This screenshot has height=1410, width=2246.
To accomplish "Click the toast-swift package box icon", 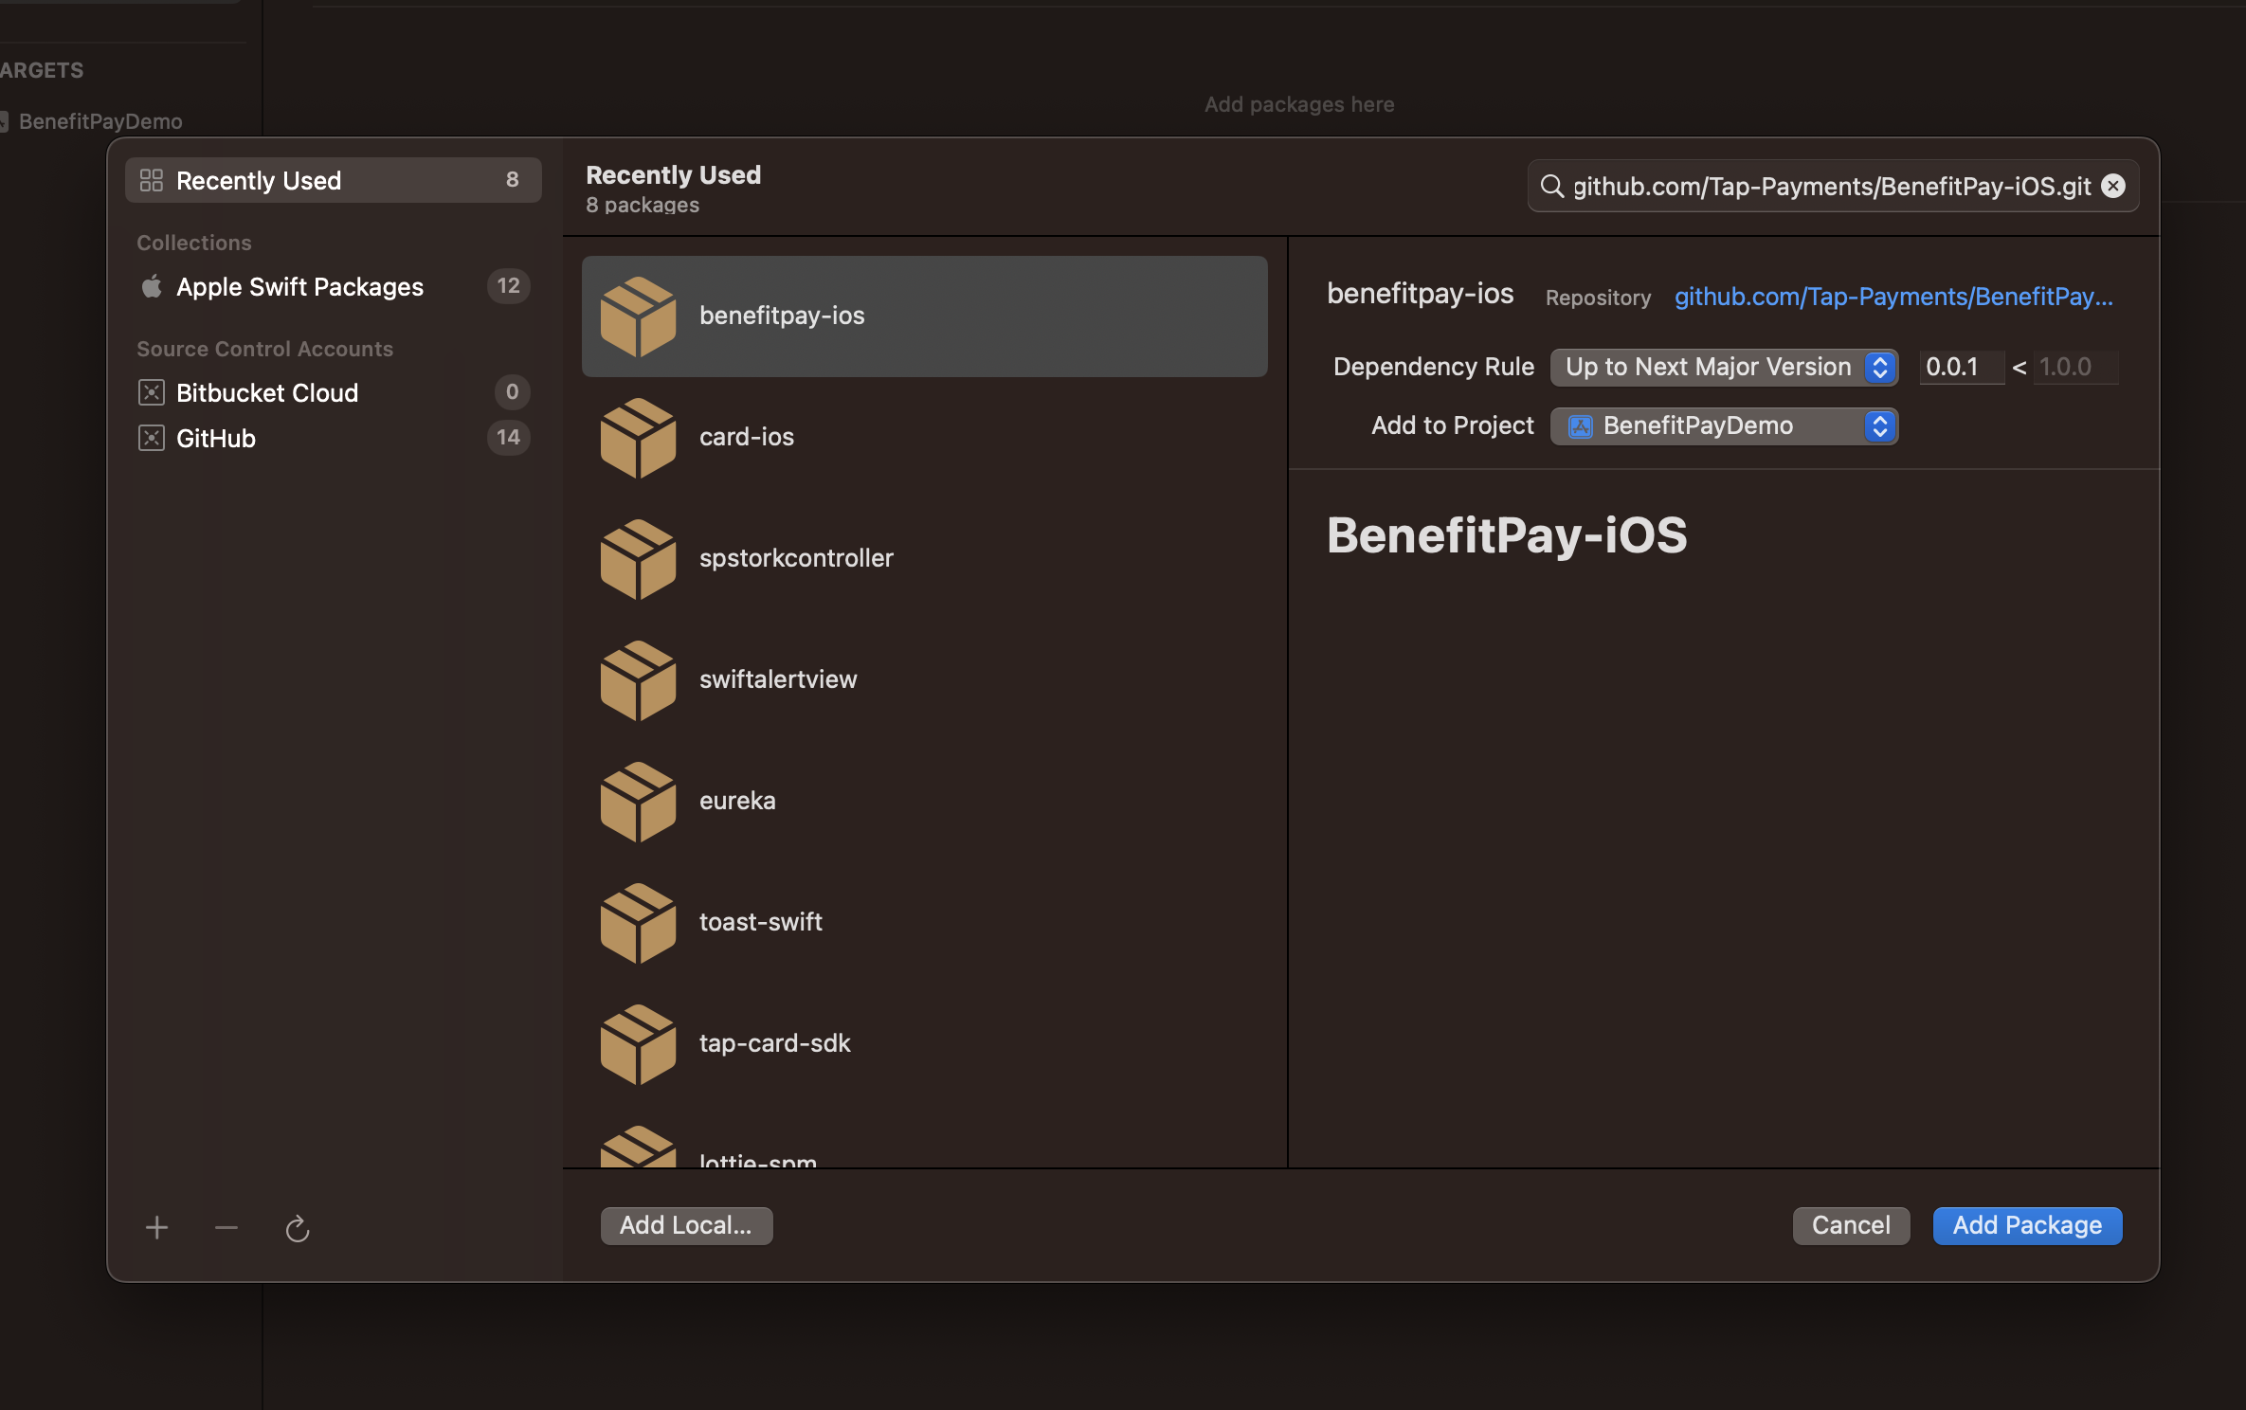I will [x=638, y=923].
